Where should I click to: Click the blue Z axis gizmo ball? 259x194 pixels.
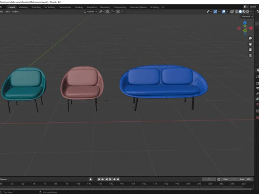(245, 23)
